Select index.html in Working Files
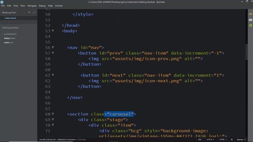 point(10,18)
